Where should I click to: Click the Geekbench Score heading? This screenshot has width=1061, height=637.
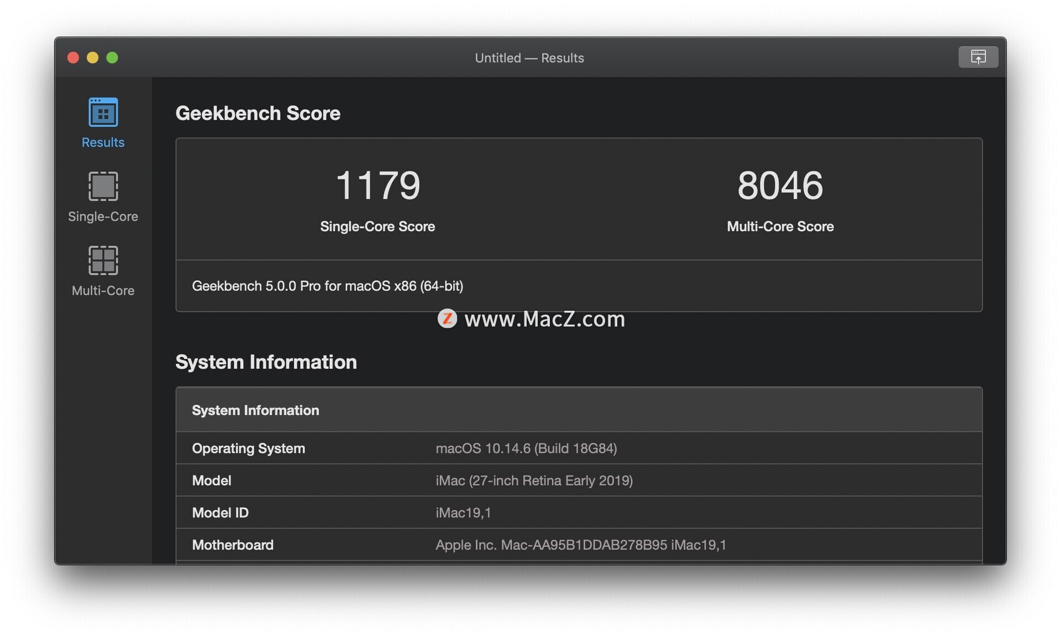tap(258, 113)
